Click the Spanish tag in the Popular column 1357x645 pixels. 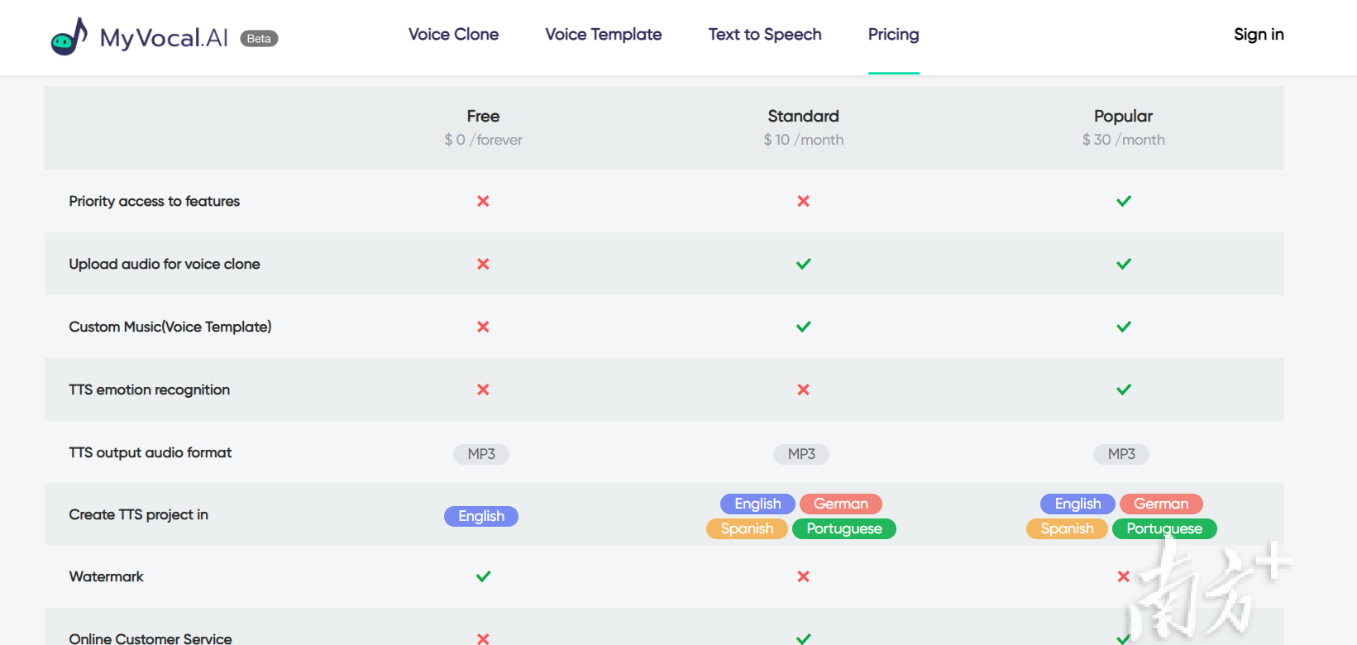(1067, 528)
